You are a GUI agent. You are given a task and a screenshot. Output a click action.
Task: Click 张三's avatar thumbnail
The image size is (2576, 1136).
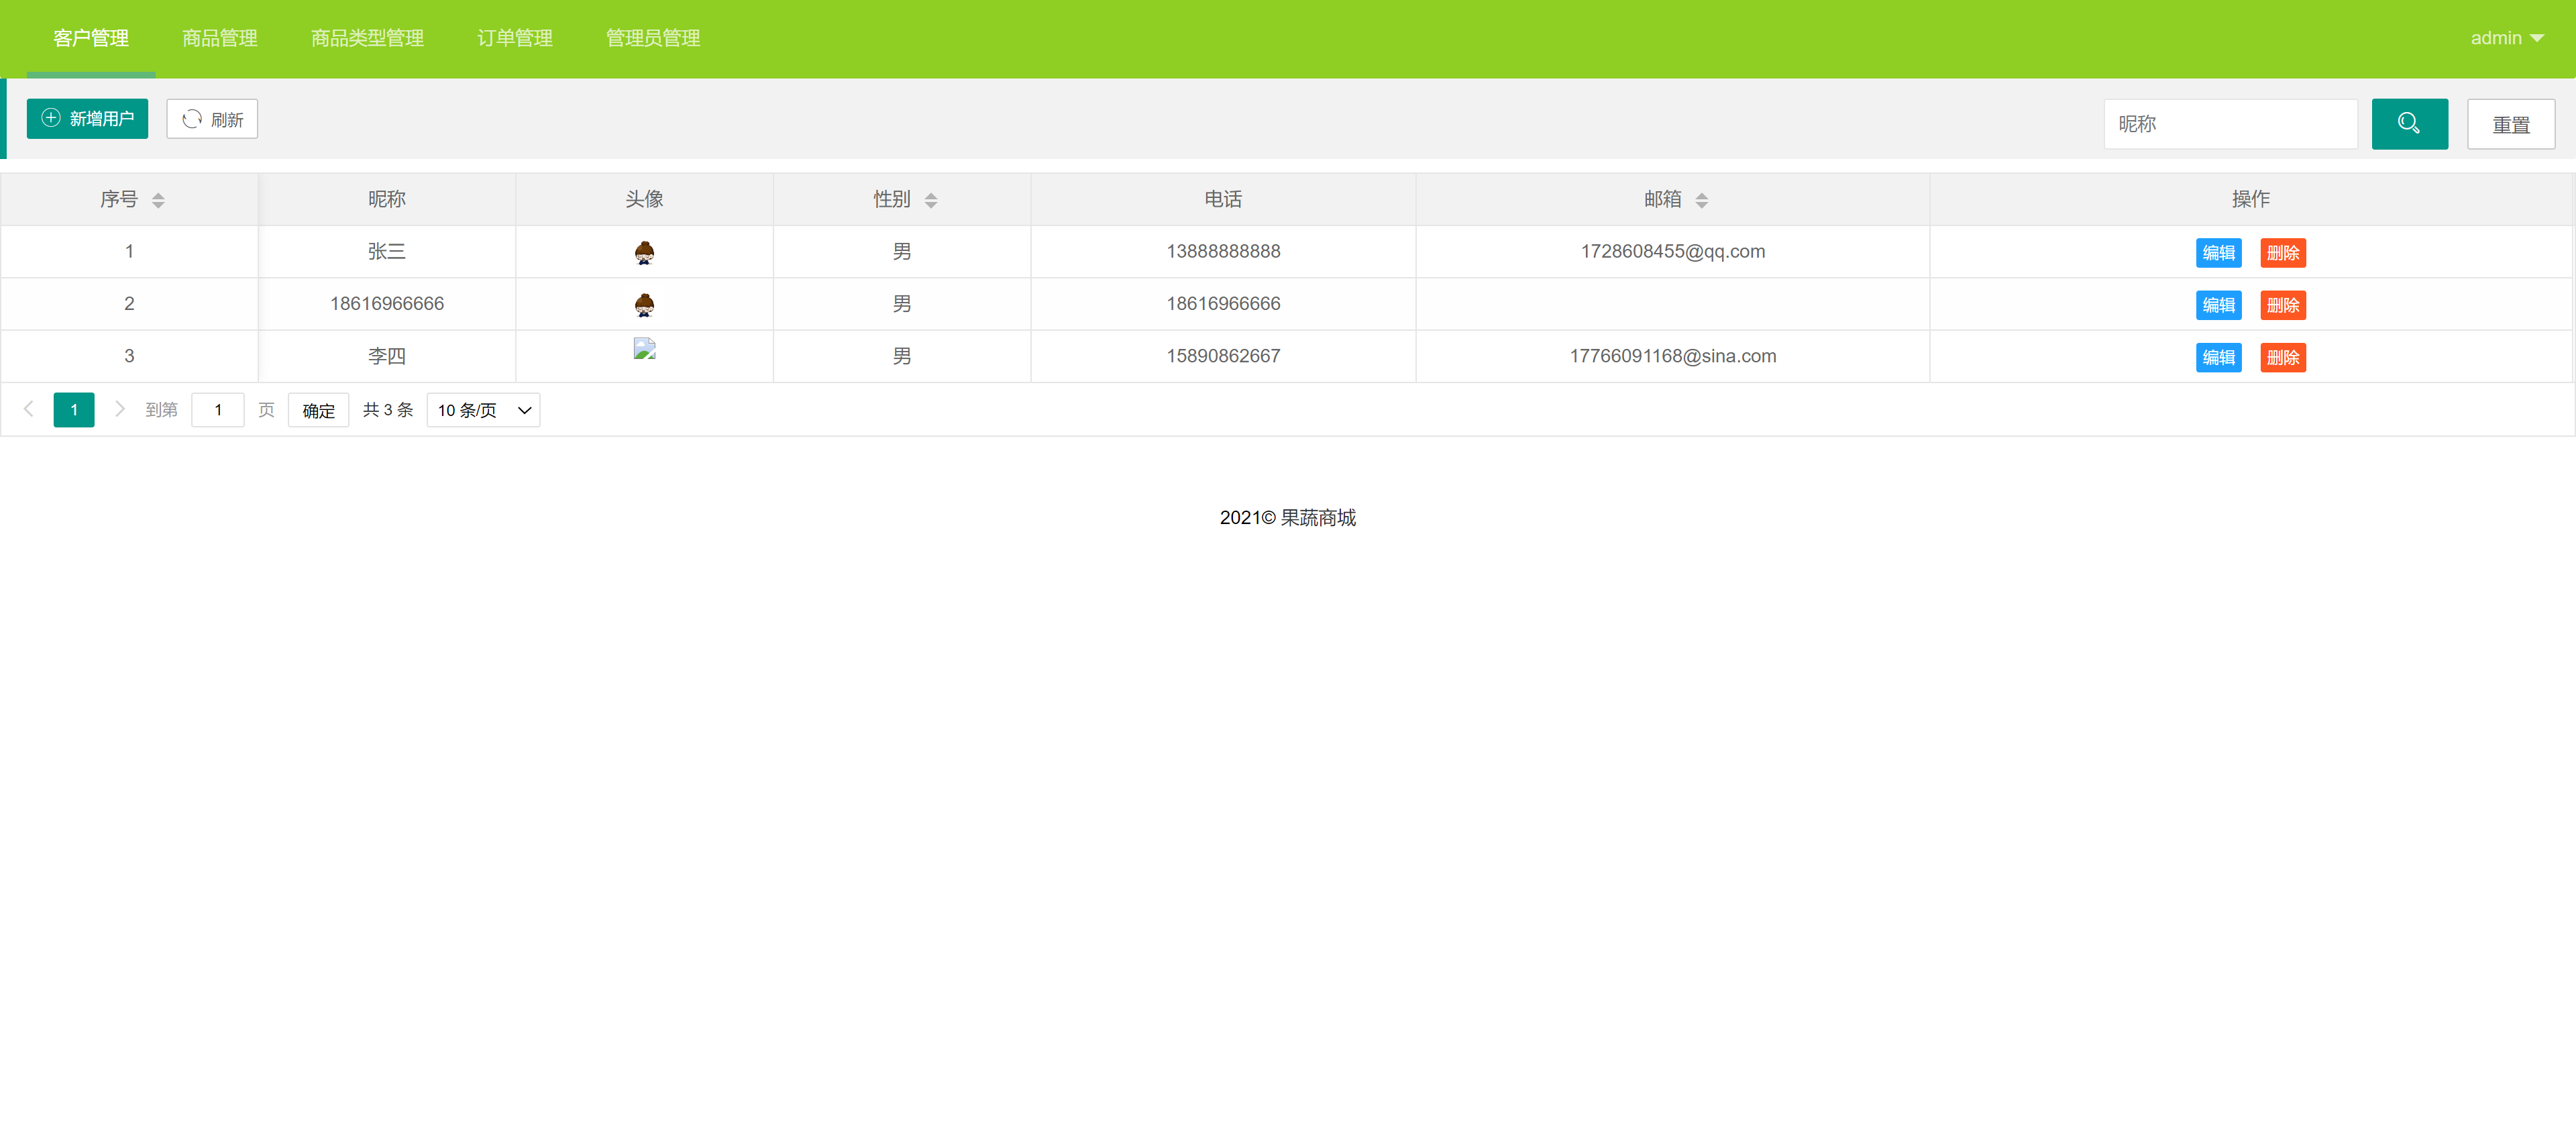pos(645,252)
